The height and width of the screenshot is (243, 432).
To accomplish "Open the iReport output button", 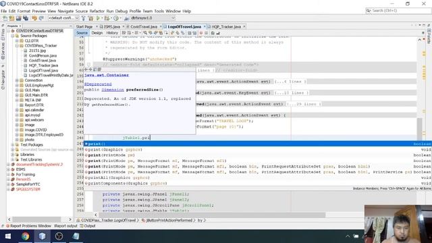I will pyautogui.click(x=66, y=226).
